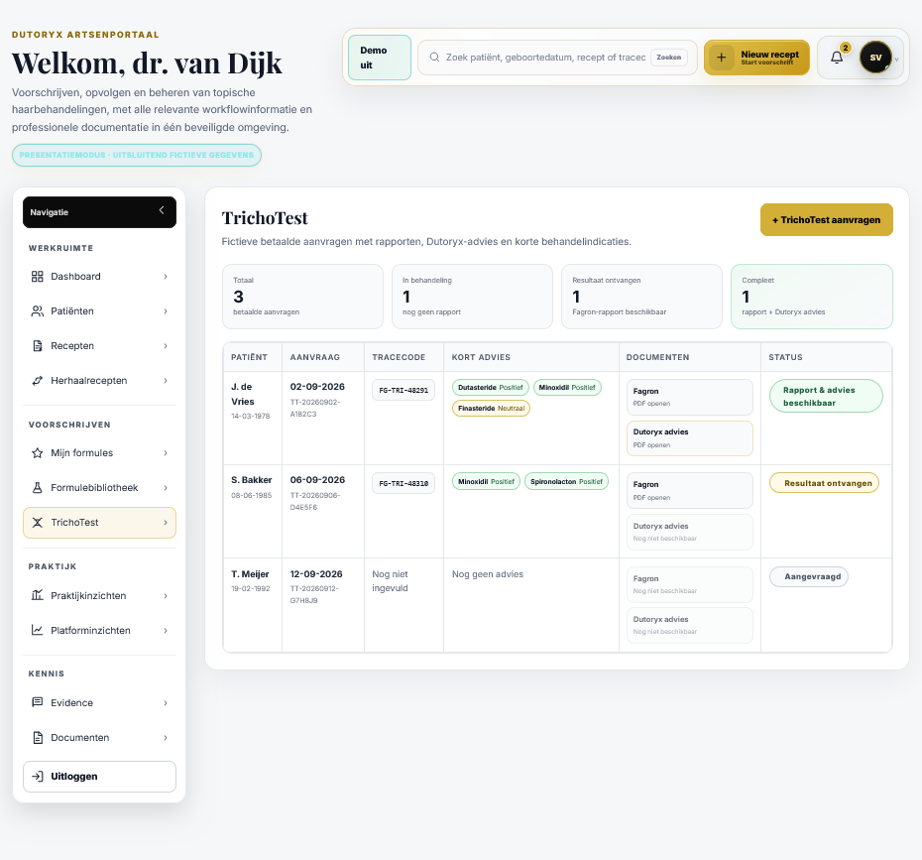Expand the Recepten chevron
The width and height of the screenshot is (922, 860).
click(x=166, y=346)
